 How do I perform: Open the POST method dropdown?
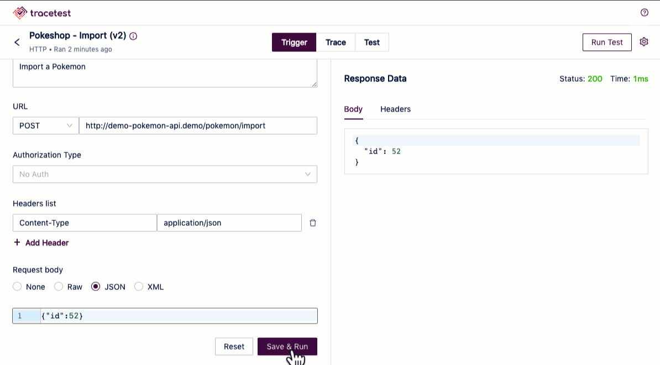pyautogui.click(x=46, y=126)
